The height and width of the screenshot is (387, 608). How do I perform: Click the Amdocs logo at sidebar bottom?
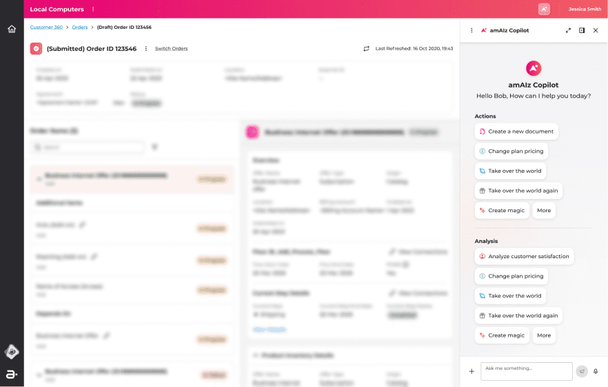[12, 374]
